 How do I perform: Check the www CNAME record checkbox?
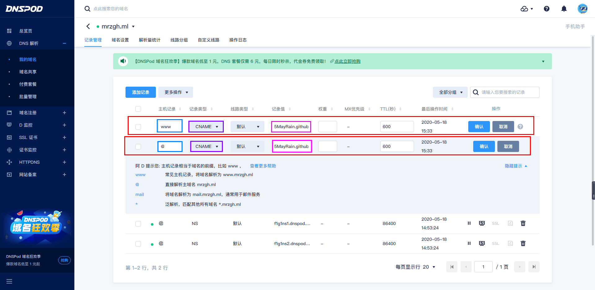[138, 127]
